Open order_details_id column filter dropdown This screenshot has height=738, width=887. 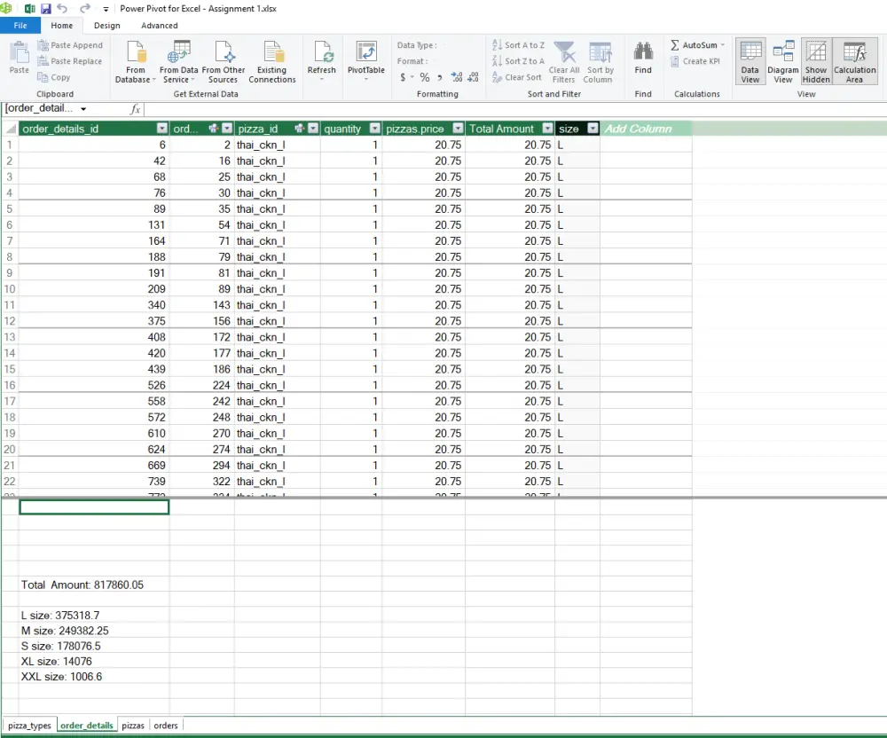point(162,129)
